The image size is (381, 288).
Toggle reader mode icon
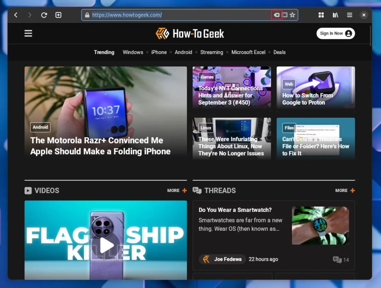pyautogui.click(x=285, y=15)
